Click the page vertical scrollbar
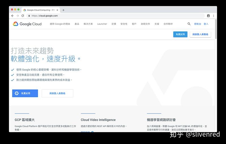This screenshot has height=144, width=226. point(216,29)
